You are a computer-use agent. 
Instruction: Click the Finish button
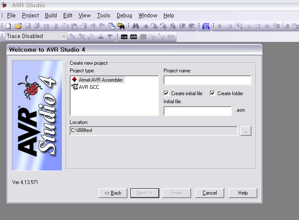click(x=177, y=193)
